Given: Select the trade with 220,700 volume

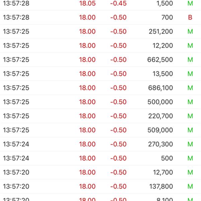Looking at the screenshot, I should pos(100,116).
